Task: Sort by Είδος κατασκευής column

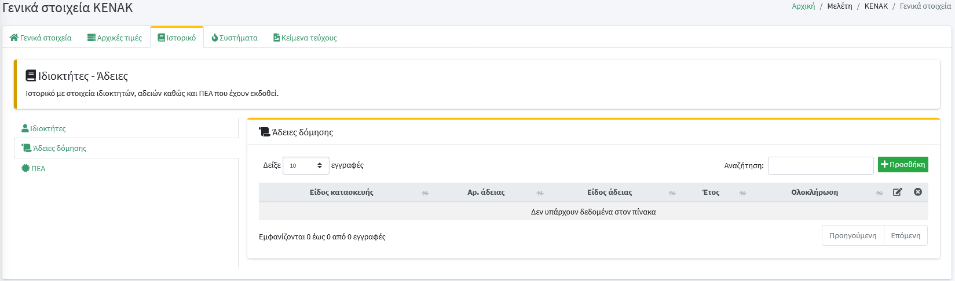Action: (x=342, y=193)
